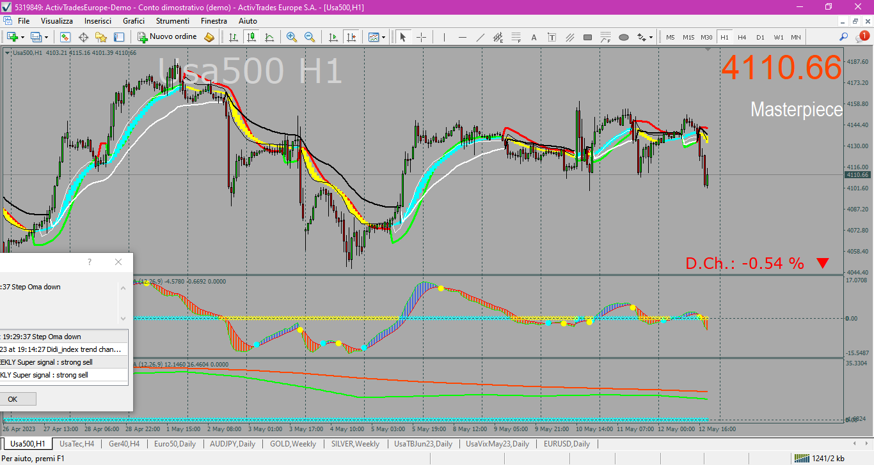
Task: Select the Fibonacci arc curve tool
Action: click(605, 37)
